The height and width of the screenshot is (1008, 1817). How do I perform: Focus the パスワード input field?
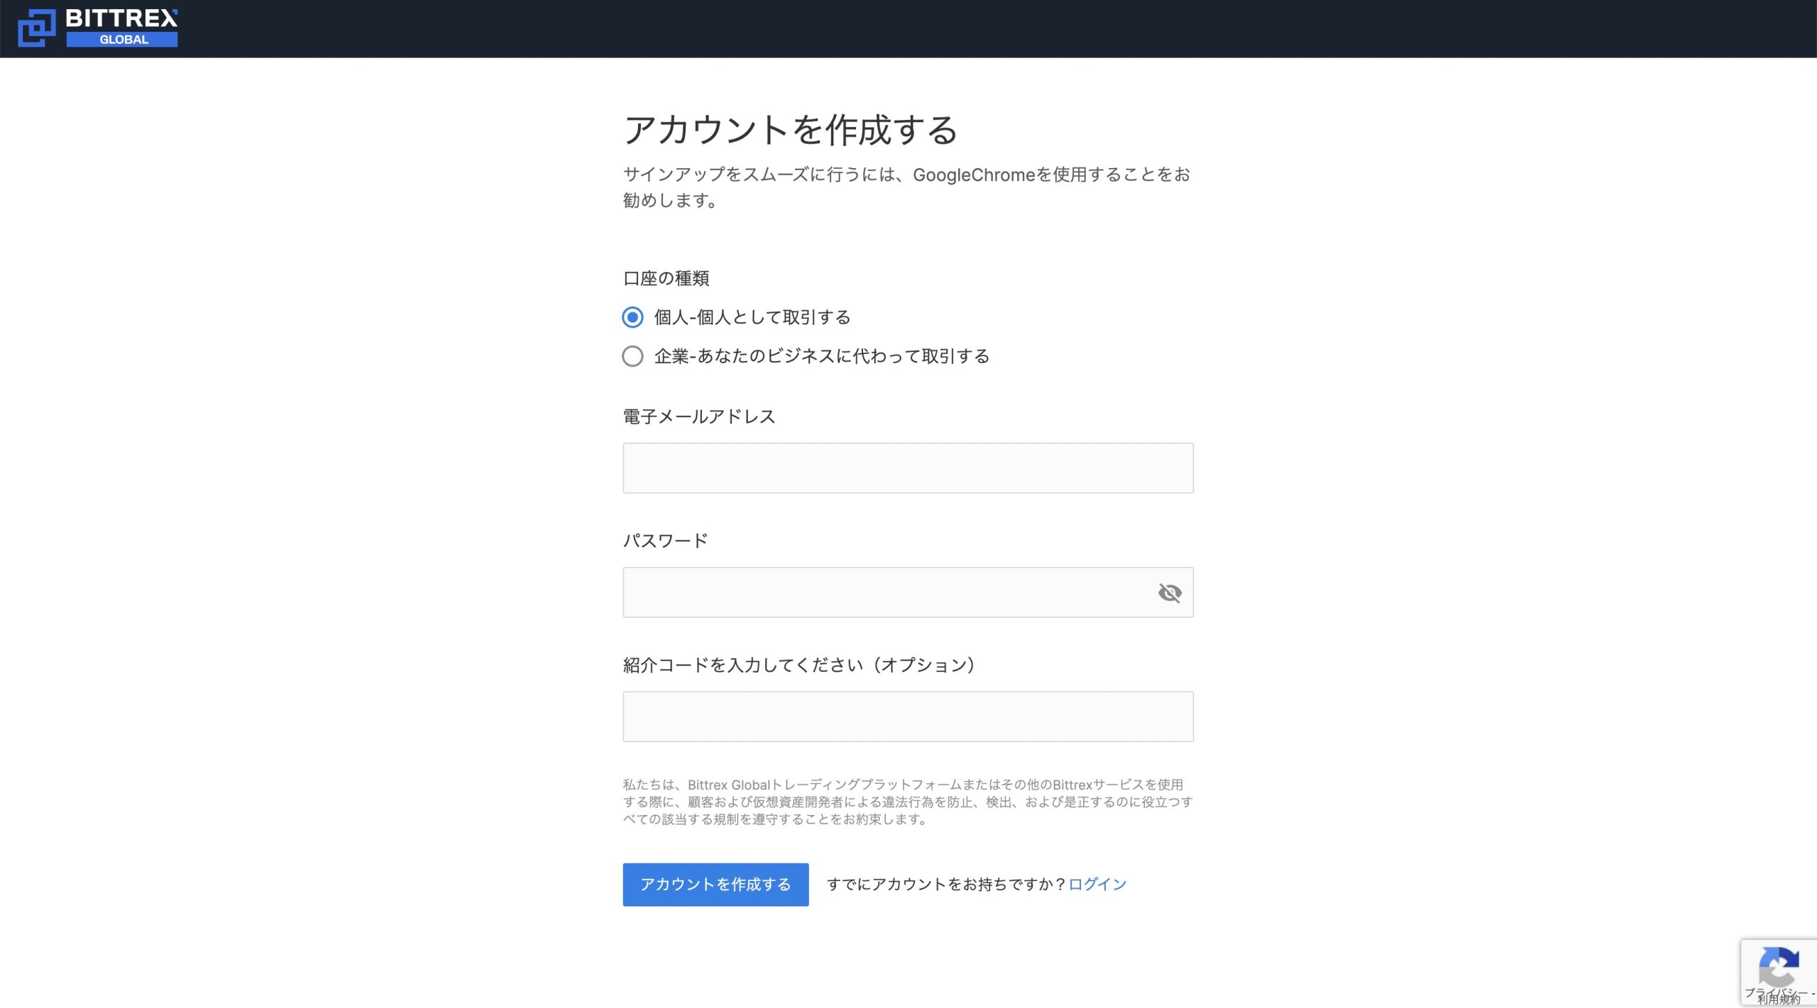887,592
